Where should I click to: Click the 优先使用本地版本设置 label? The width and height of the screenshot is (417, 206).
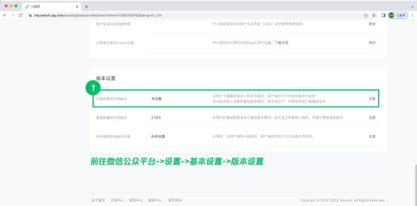point(113,136)
